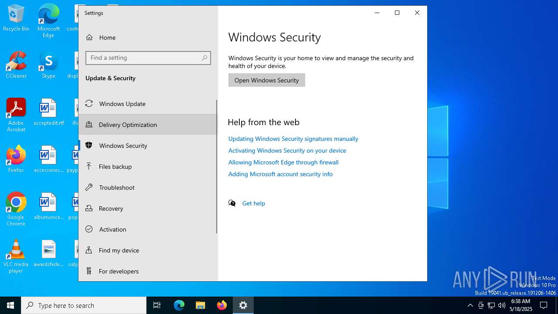Image resolution: width=558 pixels, height=314 pixels.
Task: Click the Find a setting search box
Action: pos(148,58)
